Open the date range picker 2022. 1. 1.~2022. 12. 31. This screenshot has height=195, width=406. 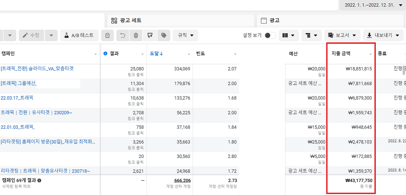[373, 5]
